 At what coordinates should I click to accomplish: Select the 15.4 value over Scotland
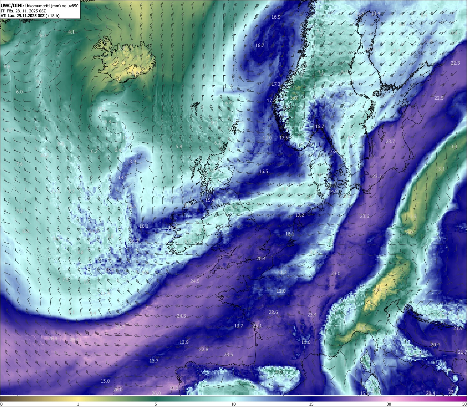coord(210,200)
